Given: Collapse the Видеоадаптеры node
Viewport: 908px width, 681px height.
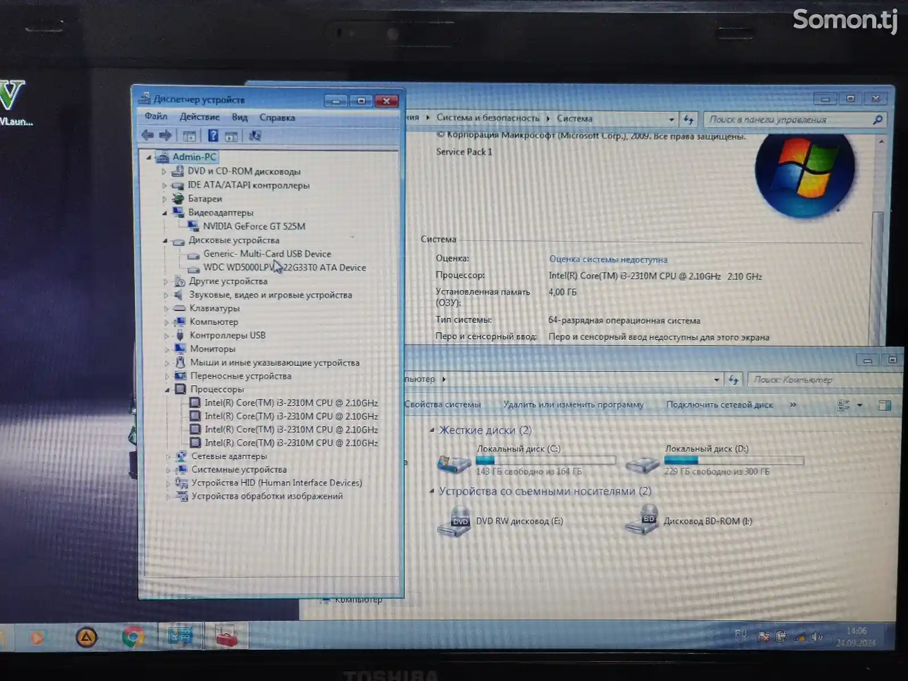Looking at the screenshot, I should pos(165,213).
